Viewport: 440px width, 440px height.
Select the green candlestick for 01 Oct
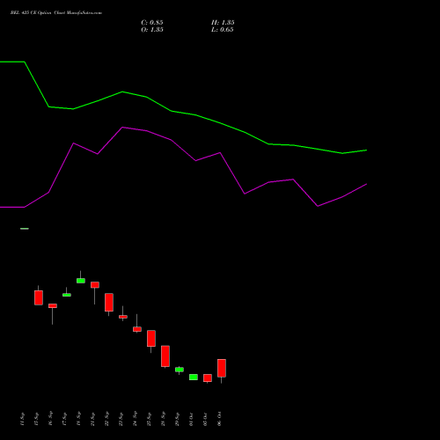point(194,377)
